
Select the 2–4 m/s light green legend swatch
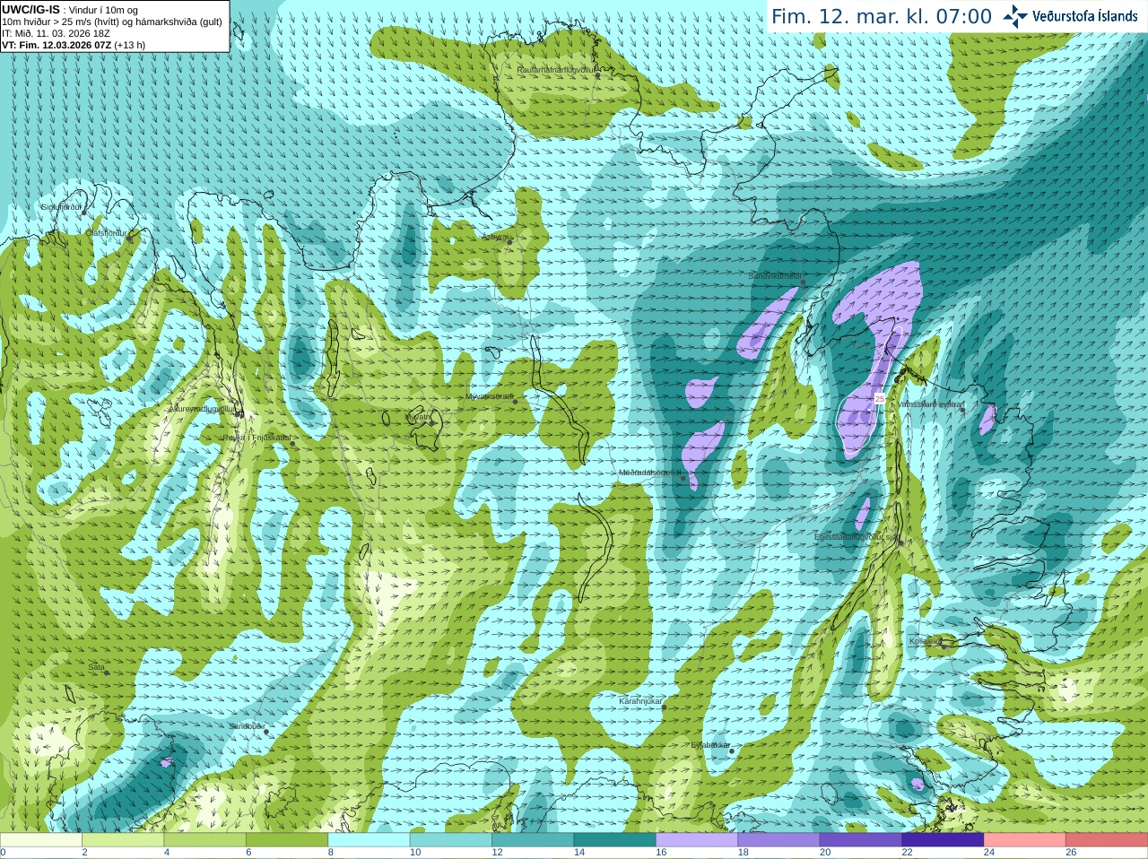point(123,840)
